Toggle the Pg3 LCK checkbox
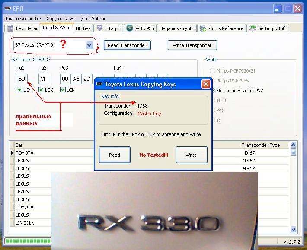Image resolution: width=307 pixels, height=250 pixels. click(63, 90)
